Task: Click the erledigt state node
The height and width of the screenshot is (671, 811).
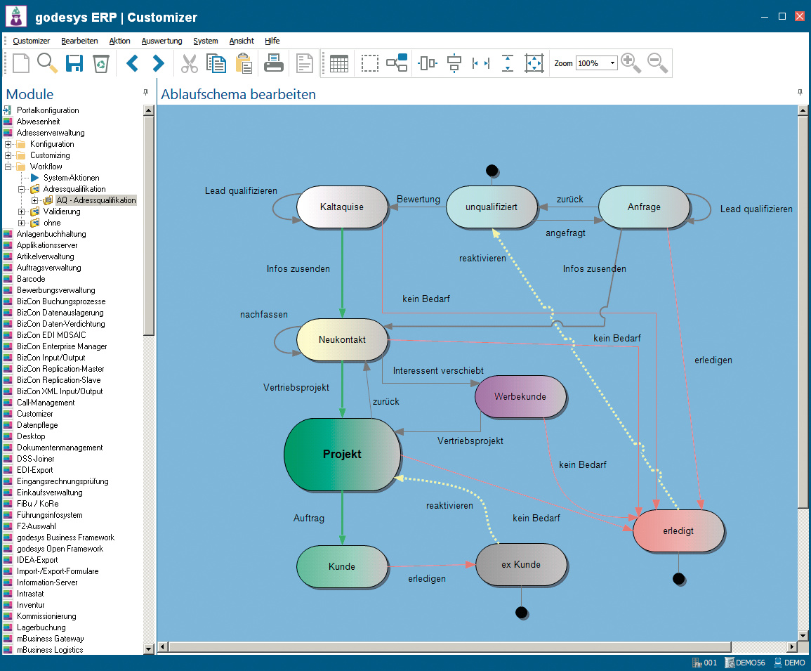Action: pos(678,531)
